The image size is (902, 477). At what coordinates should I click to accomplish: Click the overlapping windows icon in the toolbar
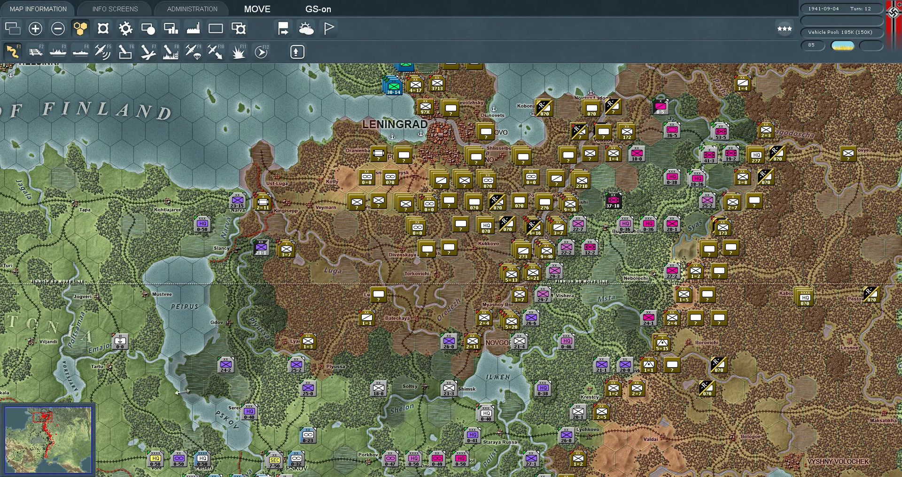[13, 29]
